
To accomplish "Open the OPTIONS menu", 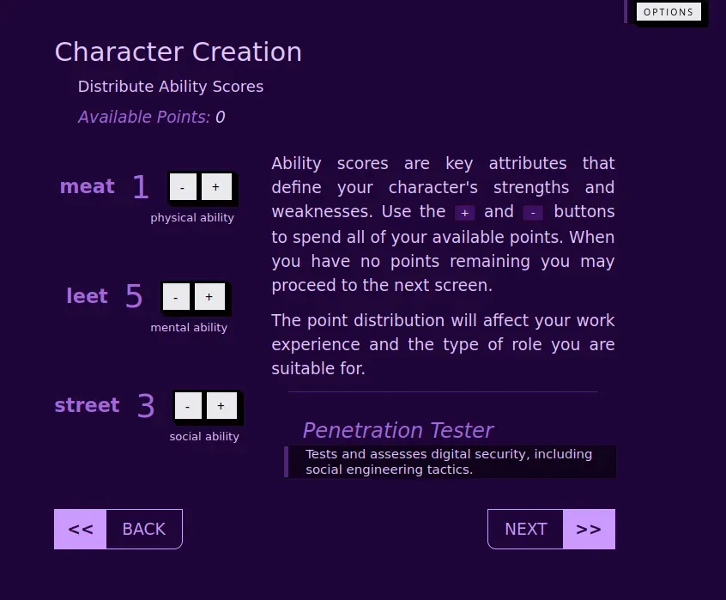I will coord(668,12).
